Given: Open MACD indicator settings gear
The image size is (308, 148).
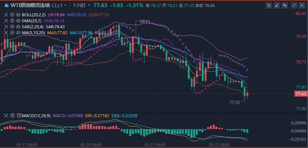Looking at the screenshot, I should [x=12, y=115].
